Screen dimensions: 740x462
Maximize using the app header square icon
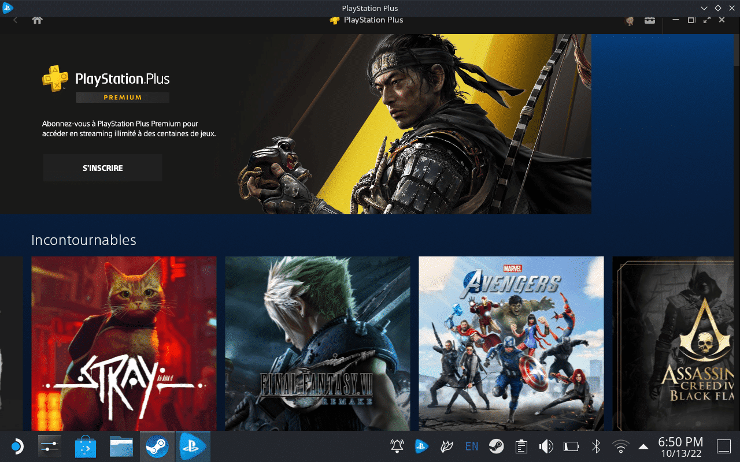point(691,20)
